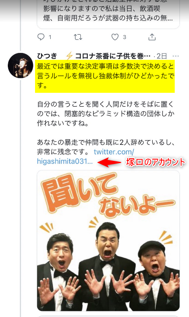This screenshot has width=189, height=317.
Task: Open the share upload icon
Action: 152,37
